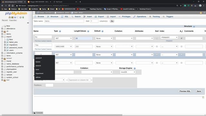Viewport: 206px width, 116px height.
Task: Toggle A_I checkbox for Title column
Action: tap(182, 46)
